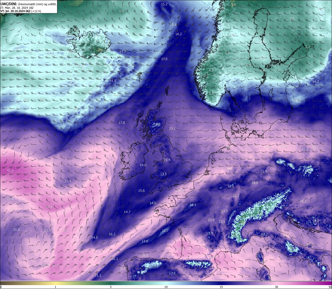Screen dimensions: 332x289
Task: Click the 14.5 value in Bay of Biscay
Action: 94,238
